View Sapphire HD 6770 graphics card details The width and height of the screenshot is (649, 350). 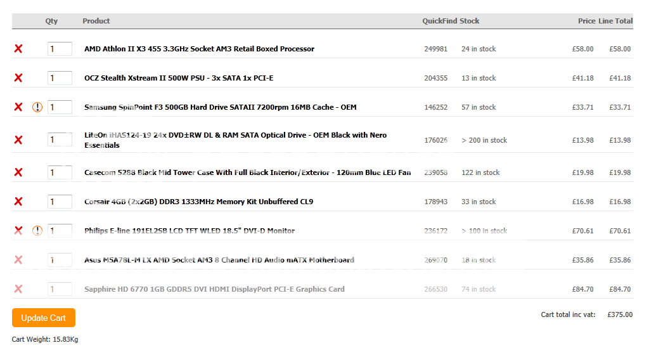pyautogui.click(x=214, y=289)
